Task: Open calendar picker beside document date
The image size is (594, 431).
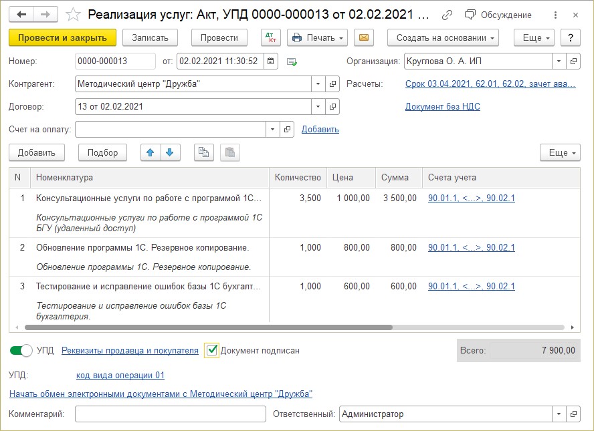Action: (x=270, y=61)
